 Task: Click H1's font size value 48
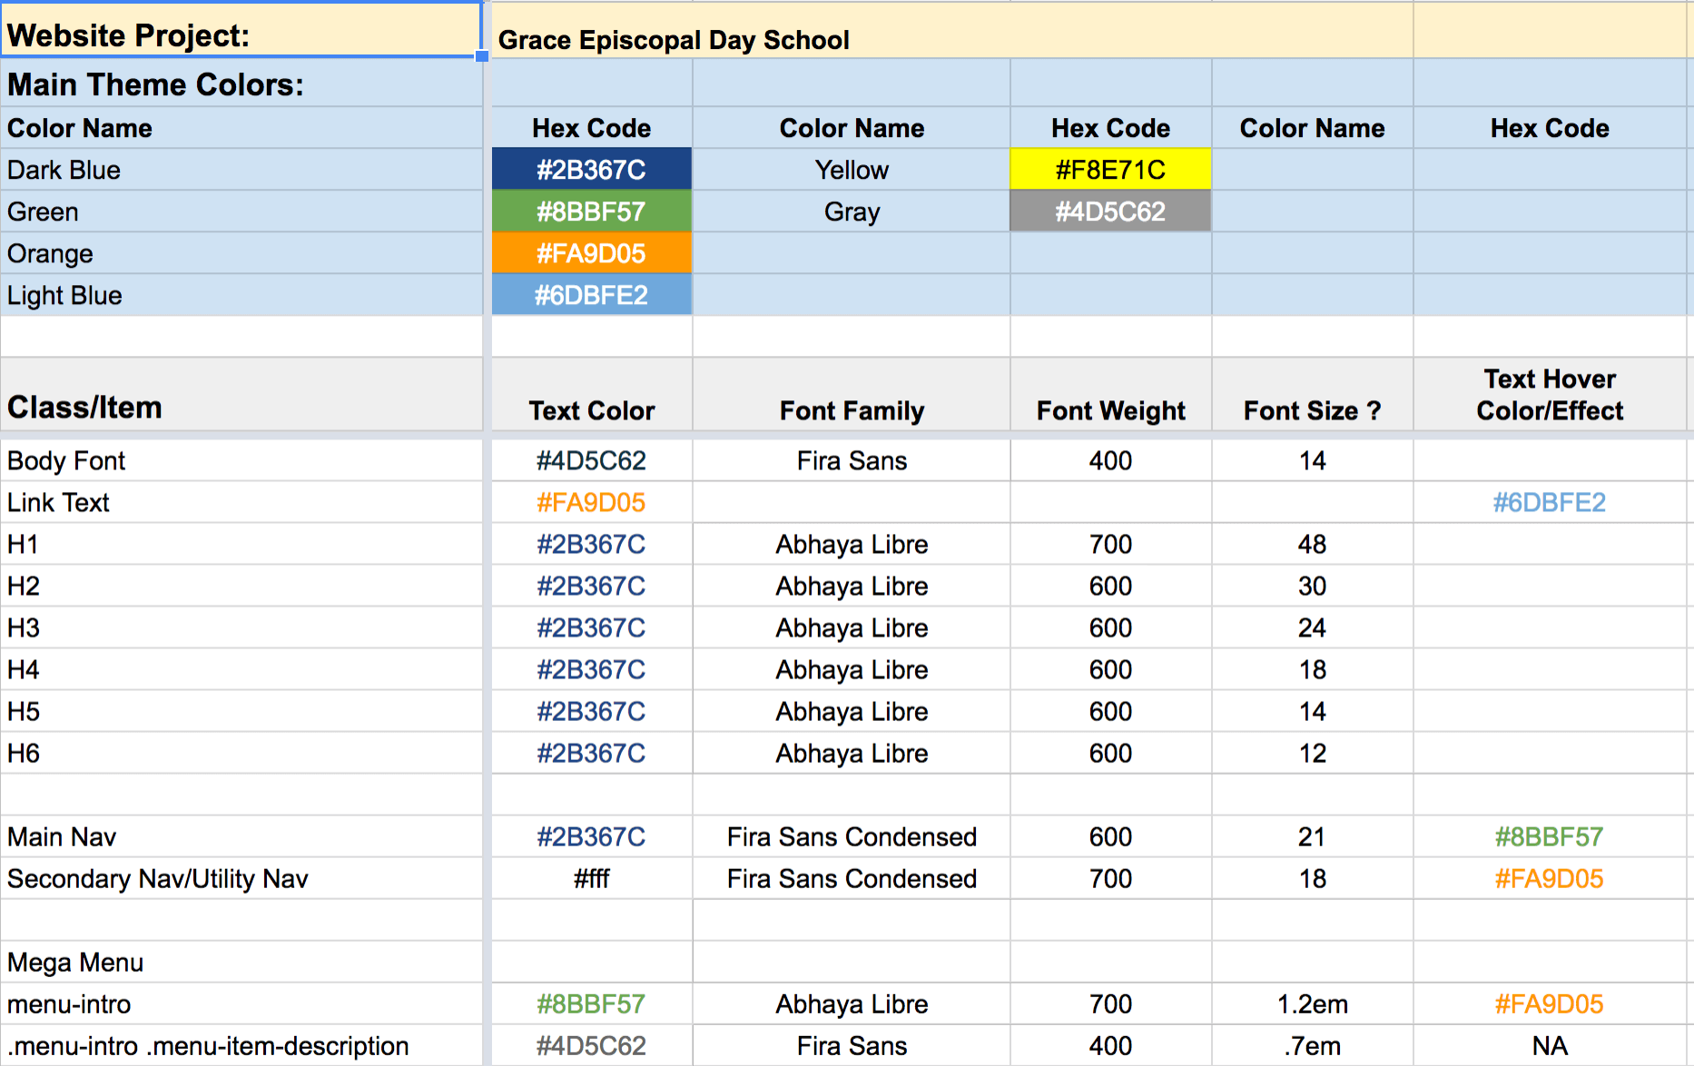click(1312, 544)
